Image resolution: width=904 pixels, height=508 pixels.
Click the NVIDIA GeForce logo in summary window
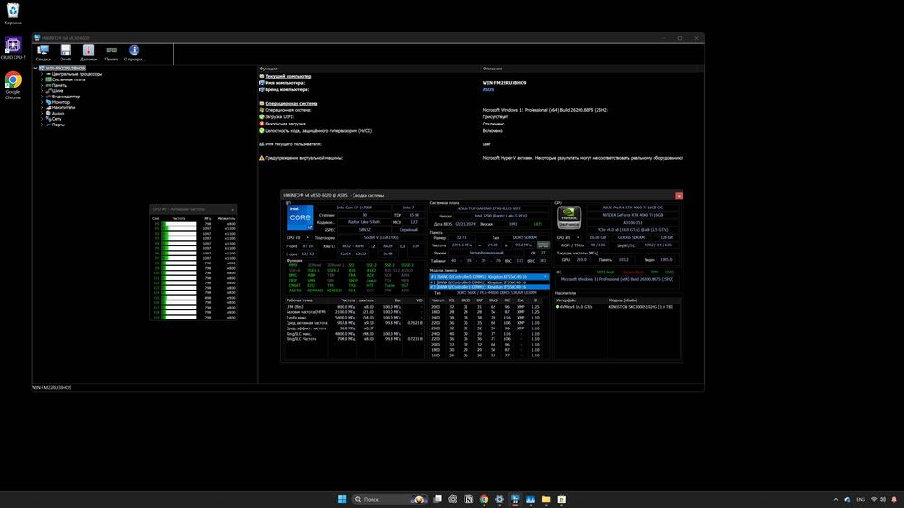[569, 218]
